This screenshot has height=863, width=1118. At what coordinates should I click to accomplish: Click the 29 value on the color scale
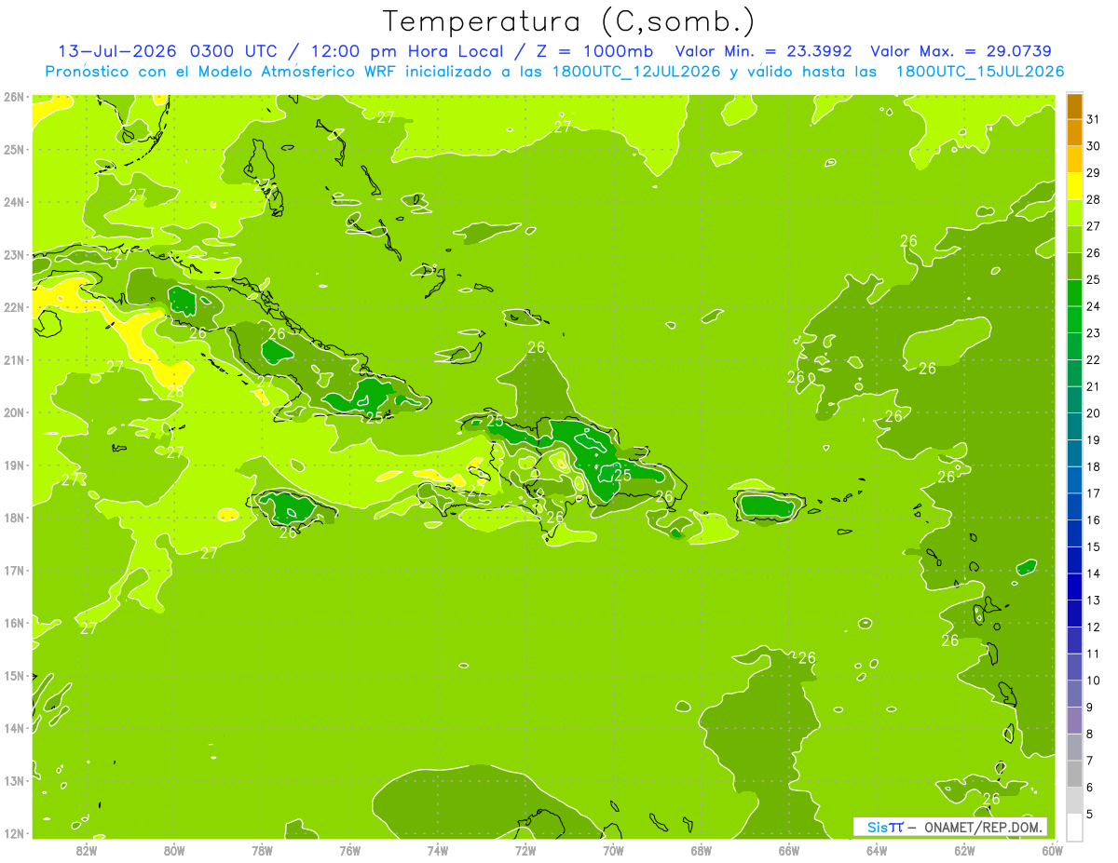[x=1094, y=173]
